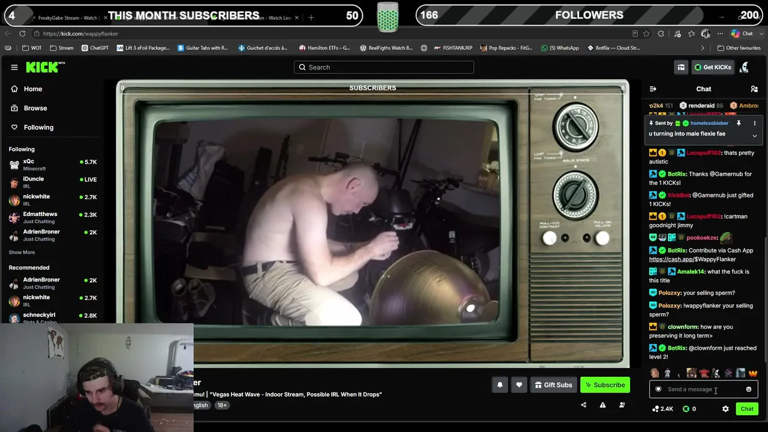Open the icon right of the report triangle

pyautogui.click(x=622, y=405)
